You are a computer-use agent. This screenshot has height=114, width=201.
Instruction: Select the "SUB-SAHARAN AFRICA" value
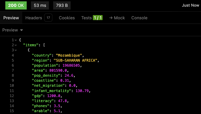coord(75,60)
